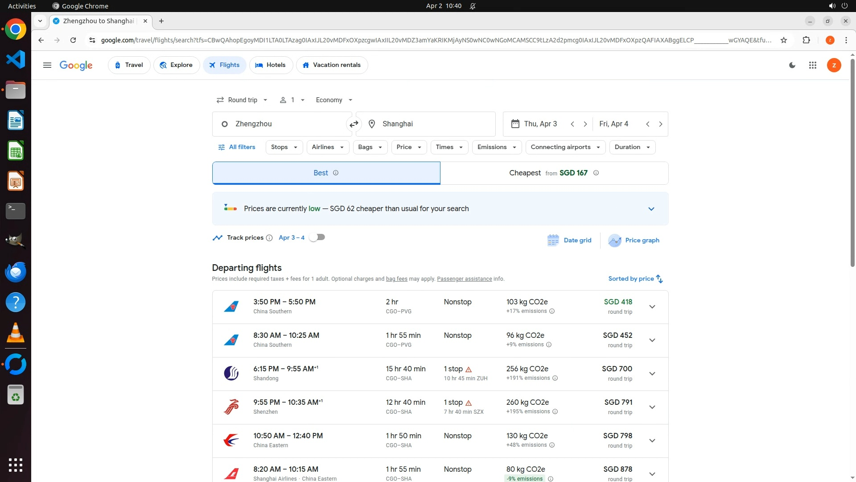Click the Best tab info icon
Image resolution: width=856 pixels, height=482 pixels.
click(x=336, y=173)
